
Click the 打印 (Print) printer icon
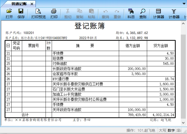coord(54,13)
